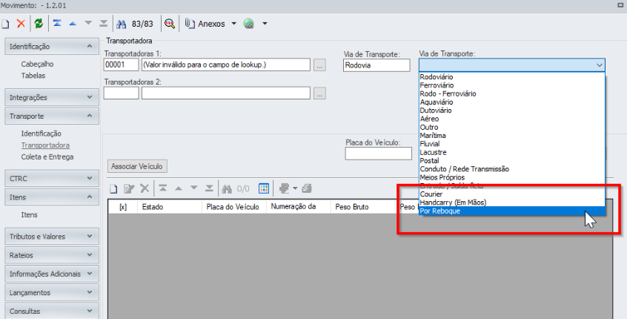
Task: Collapse the Itens section header
Action: point(52,197)
